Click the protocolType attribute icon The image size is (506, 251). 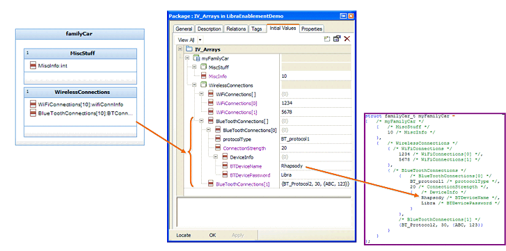[x=218, y=139]
